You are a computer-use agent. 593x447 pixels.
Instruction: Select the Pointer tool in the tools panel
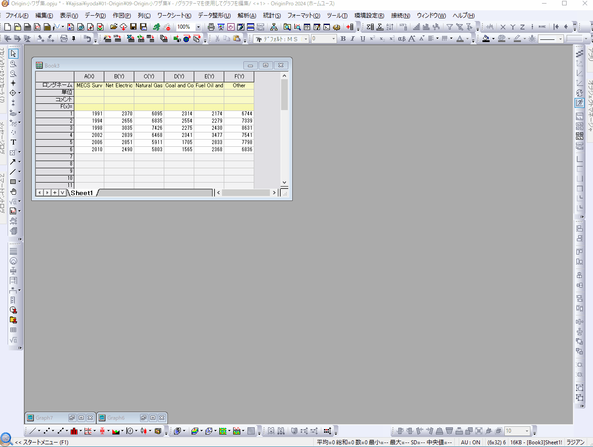(x=13, y=54)
